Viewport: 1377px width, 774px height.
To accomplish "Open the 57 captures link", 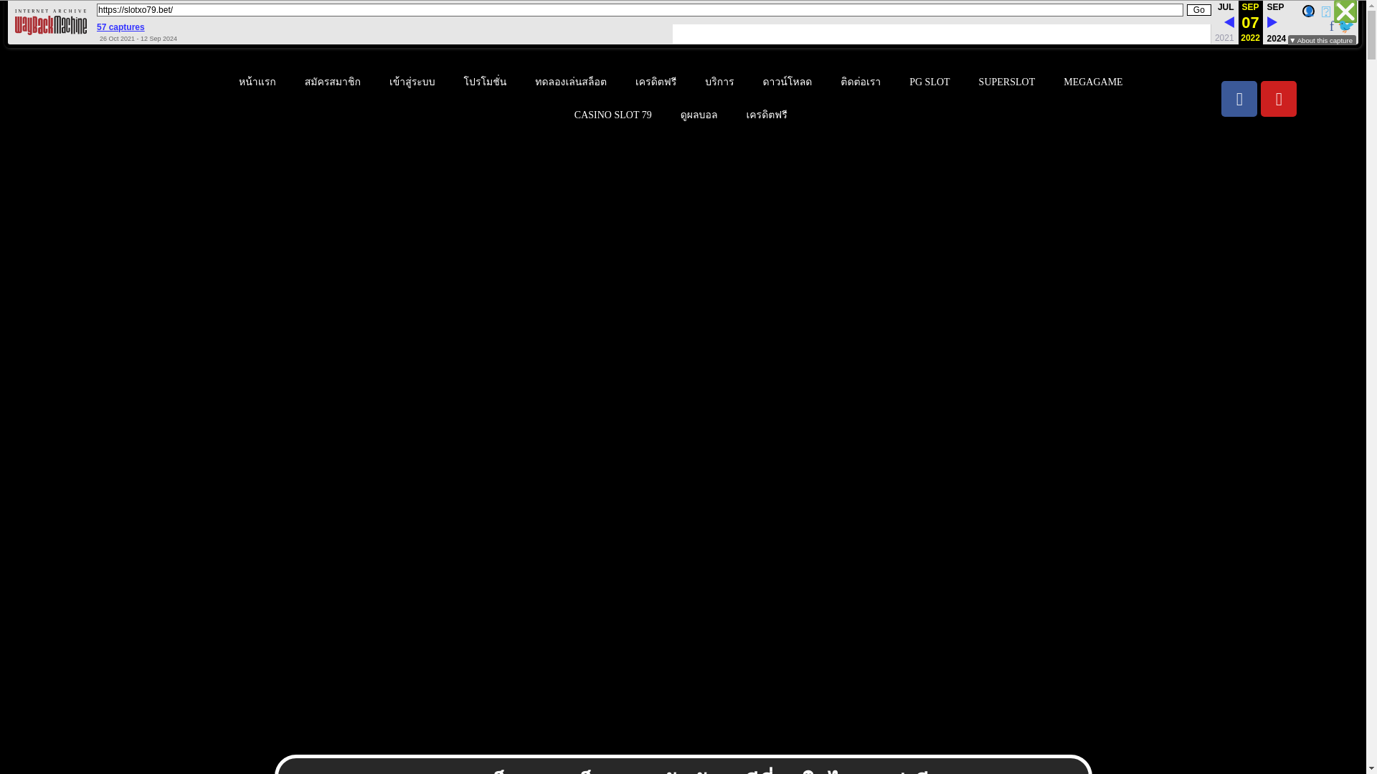I will [120, 27].
